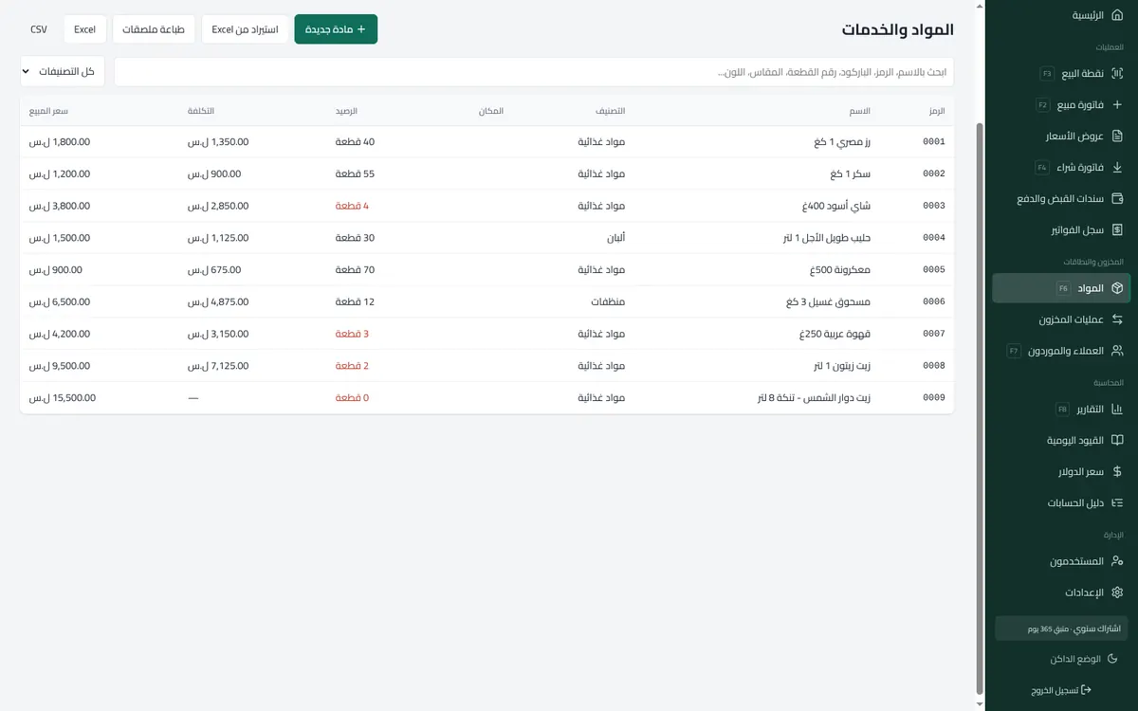Viewport: 1138px width, 711px height.
Task: Click طباعة ملصقات button
Action: [x=154, y=29]
